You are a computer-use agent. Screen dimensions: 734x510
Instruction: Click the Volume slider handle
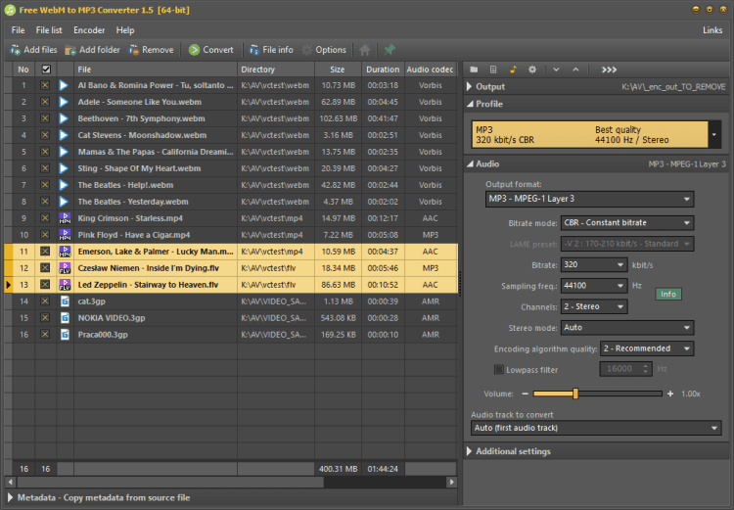[575, 394]
